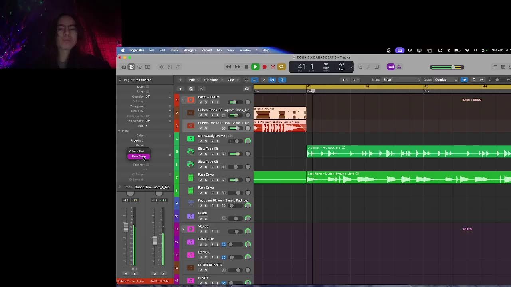Screen dimensions: 511x287
Task: Toggle the Catch Playhead button
Action: [x=282, y=80]
